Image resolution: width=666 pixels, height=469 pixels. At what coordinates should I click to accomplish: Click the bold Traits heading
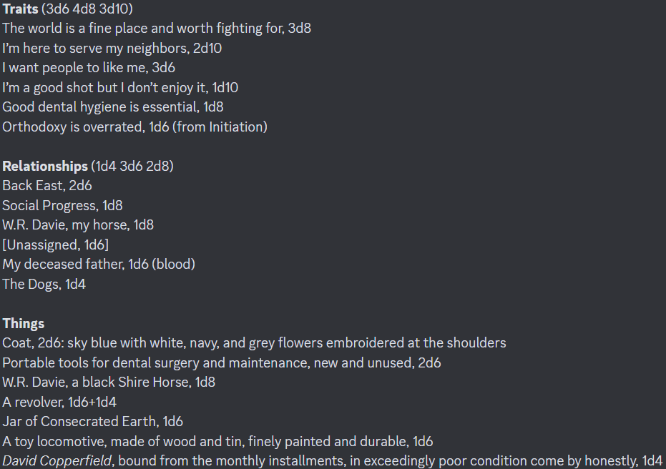20,9
